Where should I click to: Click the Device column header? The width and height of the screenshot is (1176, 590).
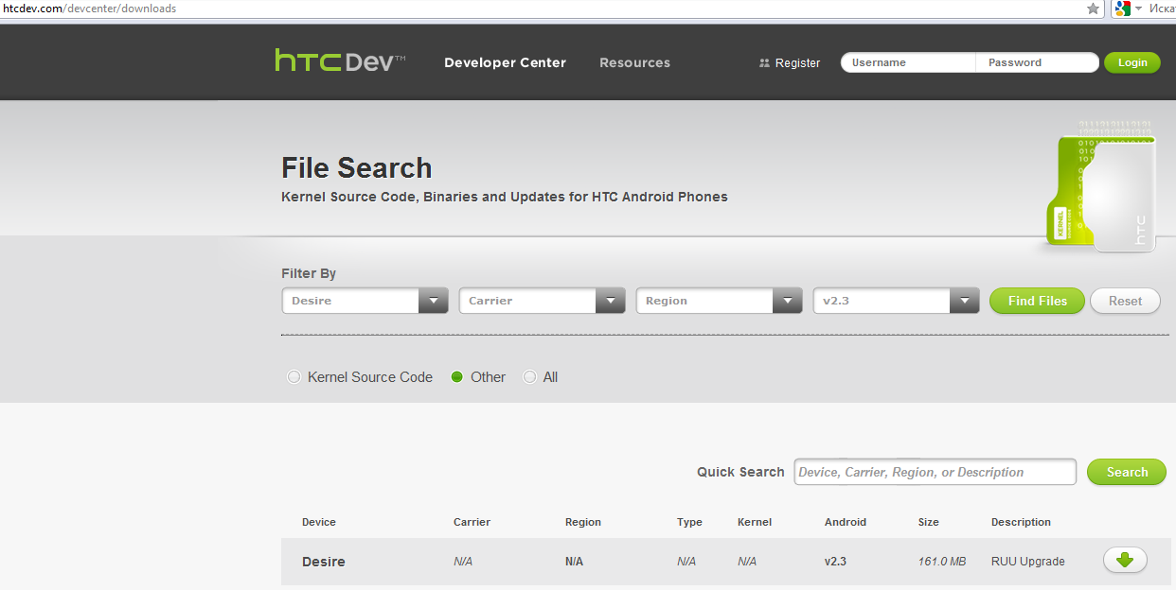pos(319,522)
